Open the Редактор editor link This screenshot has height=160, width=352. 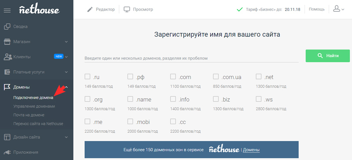(x=105, y=10)
